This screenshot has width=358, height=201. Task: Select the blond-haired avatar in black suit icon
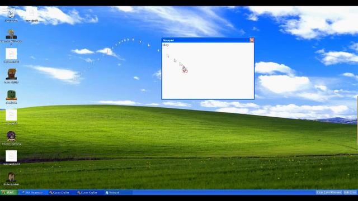tap(11, 34)
